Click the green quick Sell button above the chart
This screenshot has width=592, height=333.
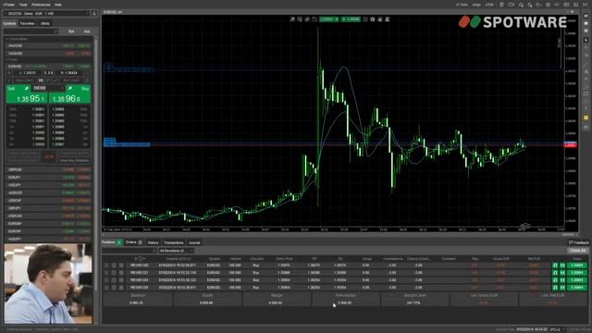click(329, 19)
